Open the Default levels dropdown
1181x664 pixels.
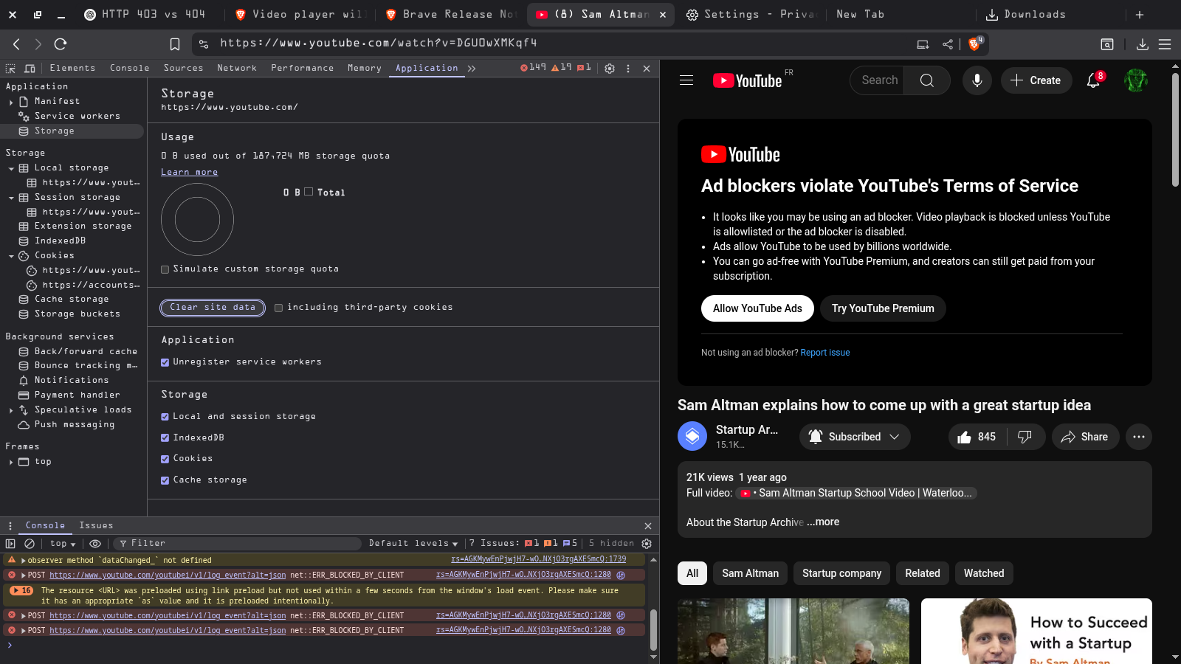[x=413, y=544]
